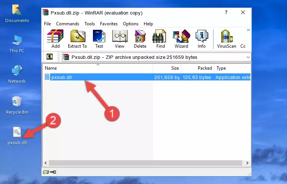Click the Info toolbar icon
Screen dimensions: 287x184
point(202,39)
